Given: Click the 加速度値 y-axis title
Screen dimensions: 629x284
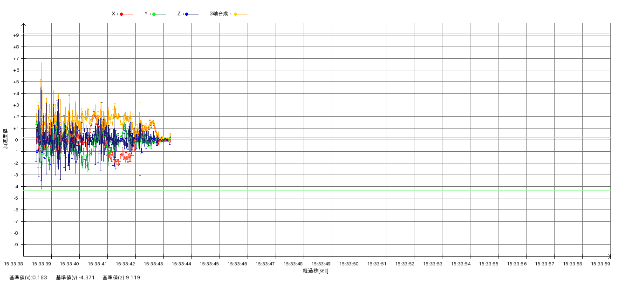Looking at the screenshot, I should coord(6,138).
